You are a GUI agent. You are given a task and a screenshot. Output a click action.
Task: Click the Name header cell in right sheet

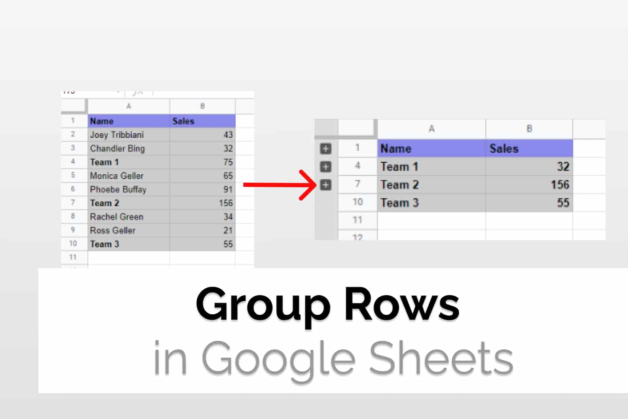tap(432, 148)
